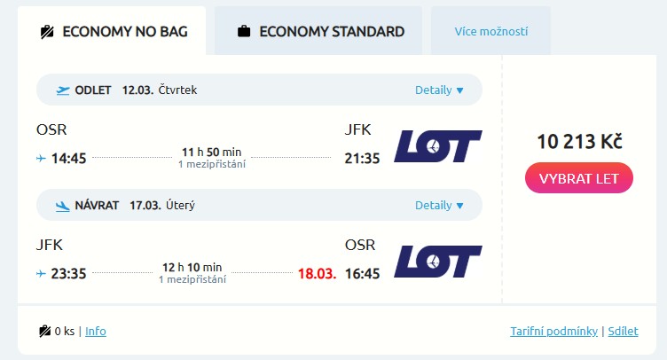
Task: Open the baggage Info link
Action: coord(96,332)
